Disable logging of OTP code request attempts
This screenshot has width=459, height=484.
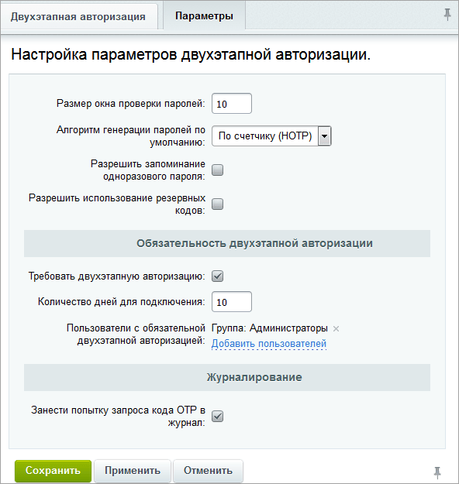coord(218,416)
